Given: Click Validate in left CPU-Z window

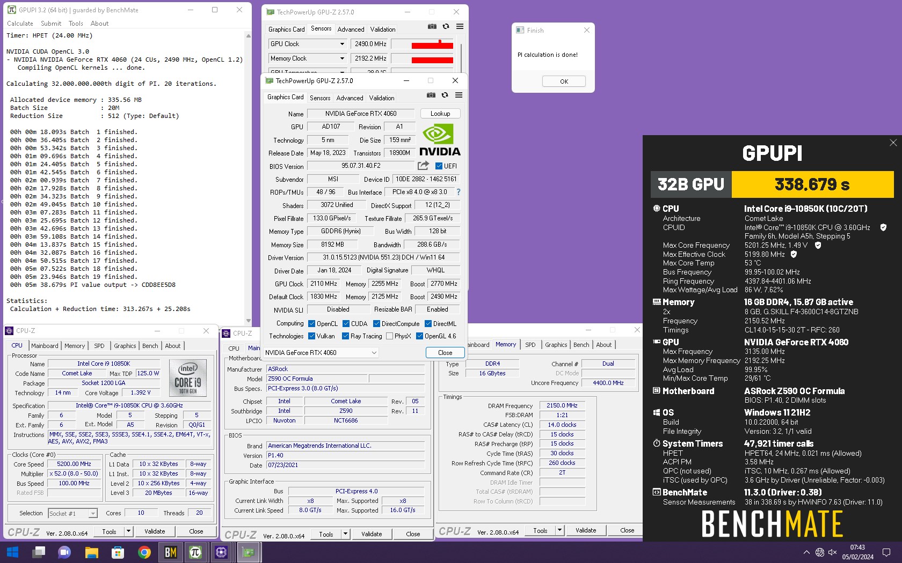Looking at the screenshot, I should [155, 531].
